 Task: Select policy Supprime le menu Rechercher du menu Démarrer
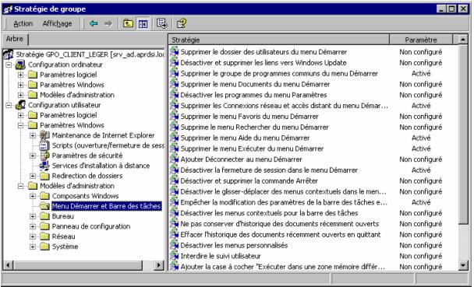(254, 128)
